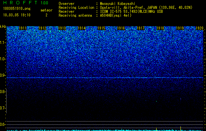
Task: Click the version number 1.0.0
Action: 45,3
